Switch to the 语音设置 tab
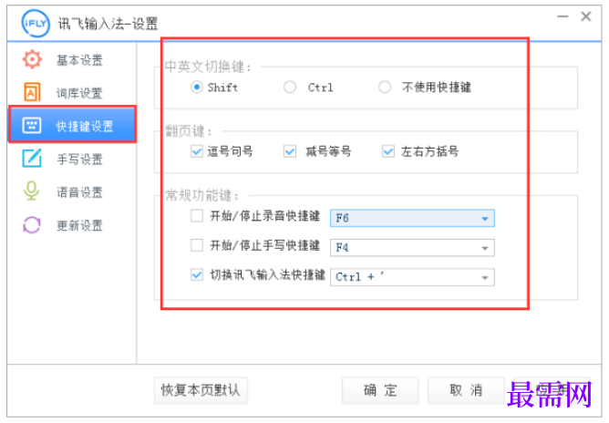The width and height of the screenshot is (609, 423). [79, 192]
